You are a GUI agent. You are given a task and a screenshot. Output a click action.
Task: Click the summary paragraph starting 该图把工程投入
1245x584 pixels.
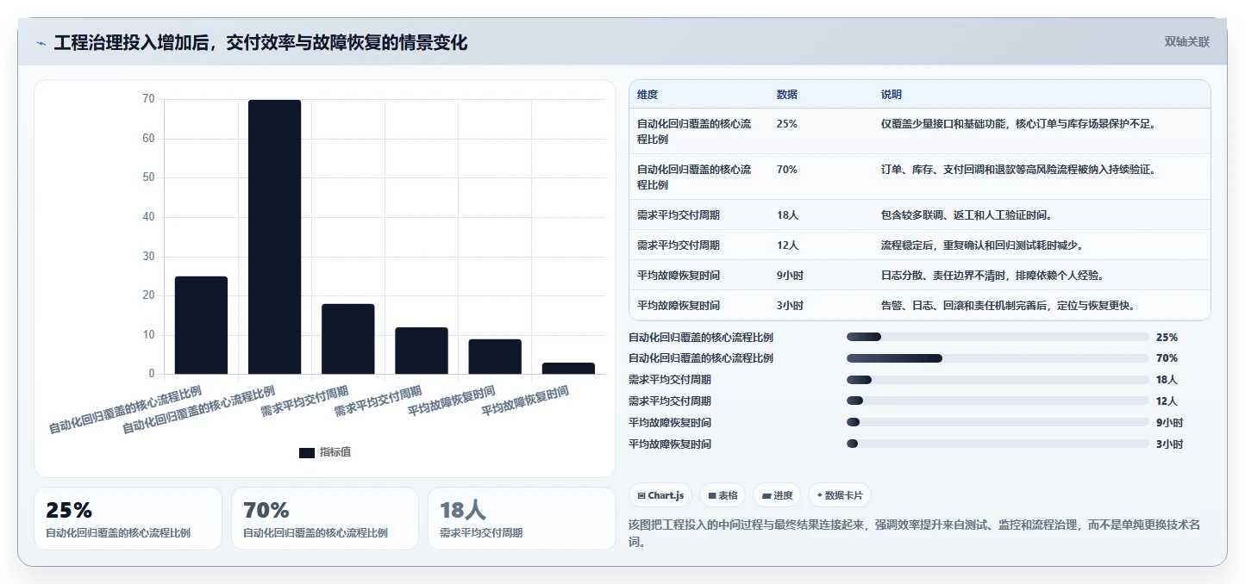click(915, 534)
